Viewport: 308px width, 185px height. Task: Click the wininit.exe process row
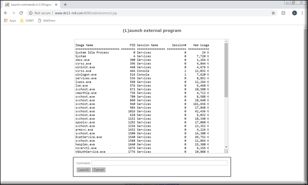(x=142, y=67)
